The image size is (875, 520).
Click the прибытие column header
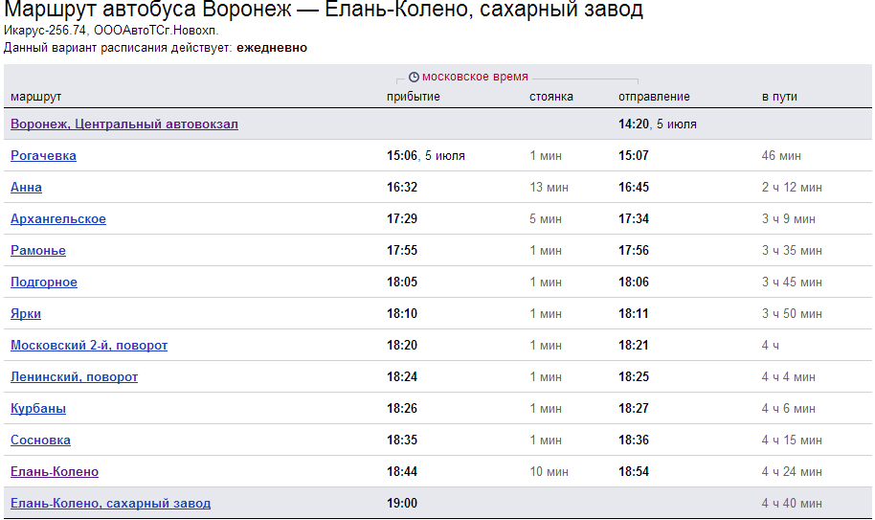tap(414, 97)
